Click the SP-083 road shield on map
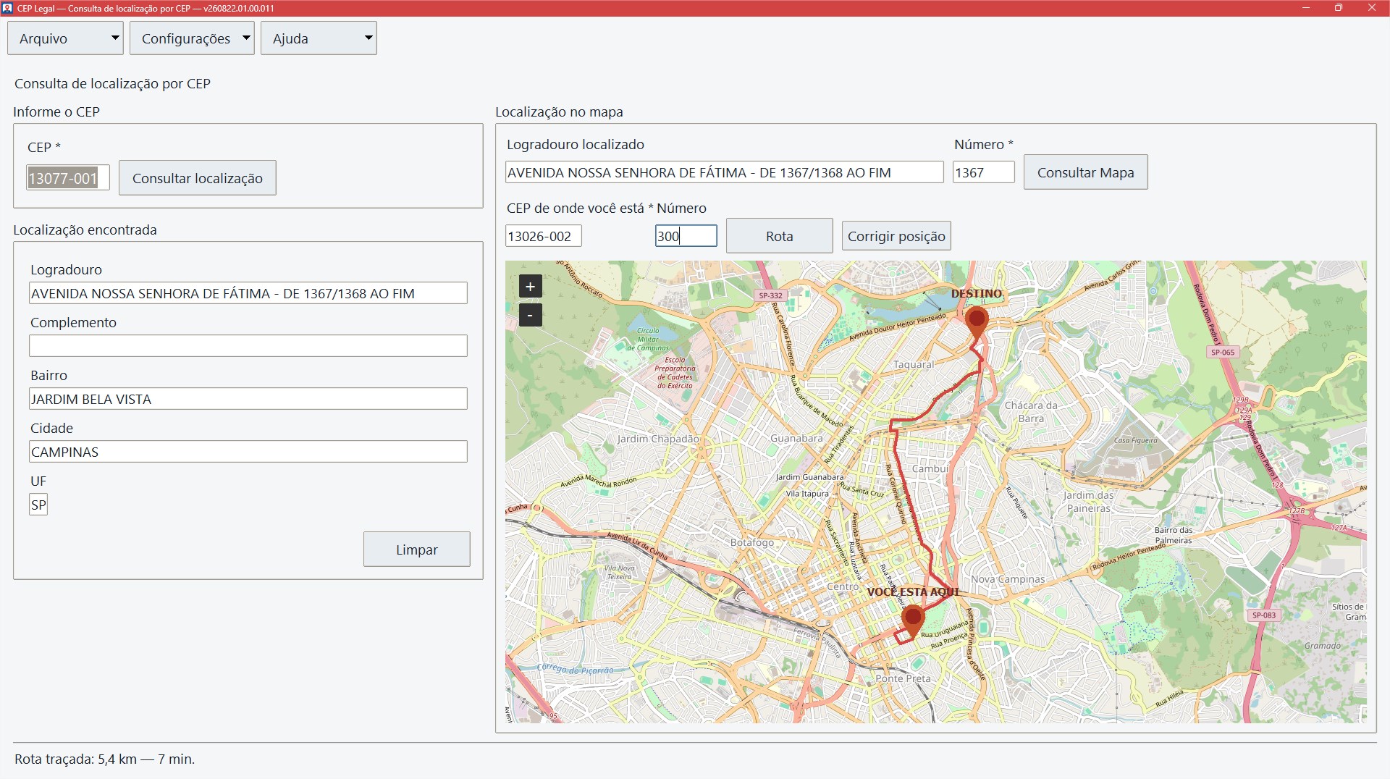Screen dimensions: 1390x779 click(x=1264, y=615)
